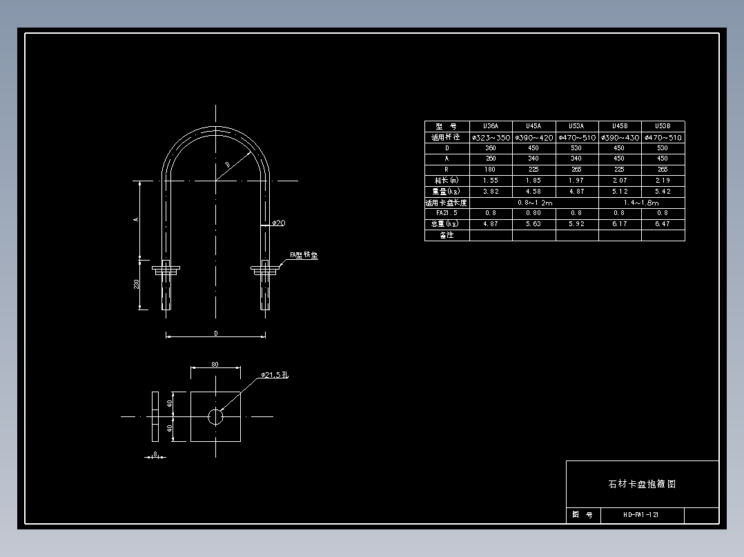Click the 6.47 total weight cell

pyautogui.click(x=663, y=224)
